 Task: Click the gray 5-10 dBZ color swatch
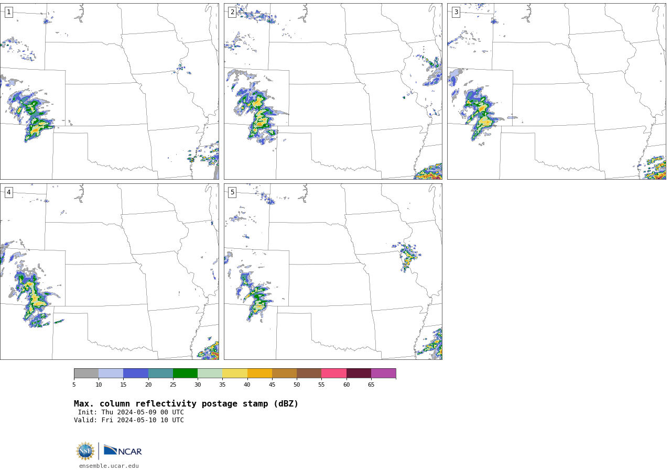click(x=86, y=374)
